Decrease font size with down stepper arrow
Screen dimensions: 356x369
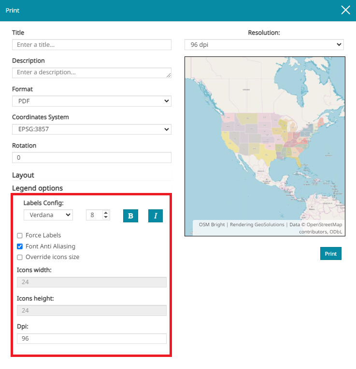coord(106,218)
